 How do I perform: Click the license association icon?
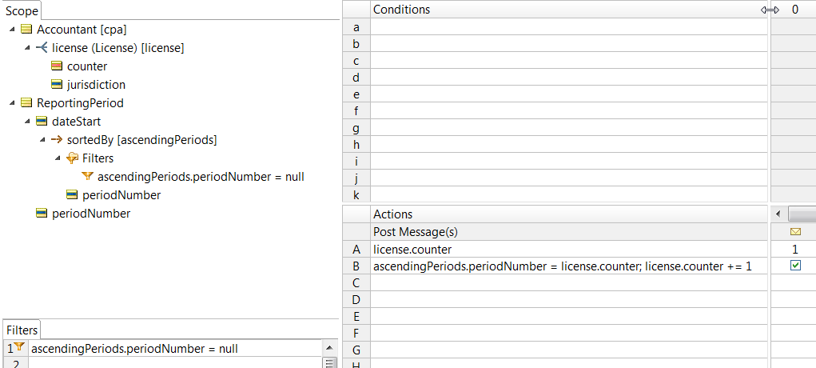coord(42,48)
